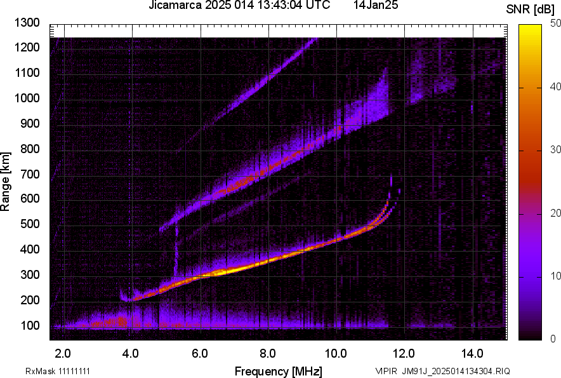The image size is (561, 378).
Task: Click the colorbar tick label '10'
Action: click(x=555, y=276)
